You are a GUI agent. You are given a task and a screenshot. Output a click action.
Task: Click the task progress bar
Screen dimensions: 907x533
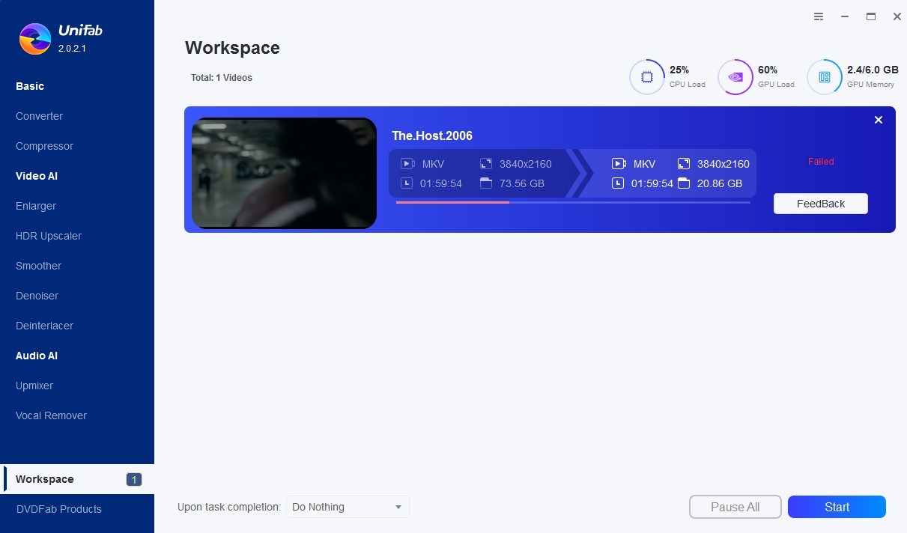pos(573,202)
